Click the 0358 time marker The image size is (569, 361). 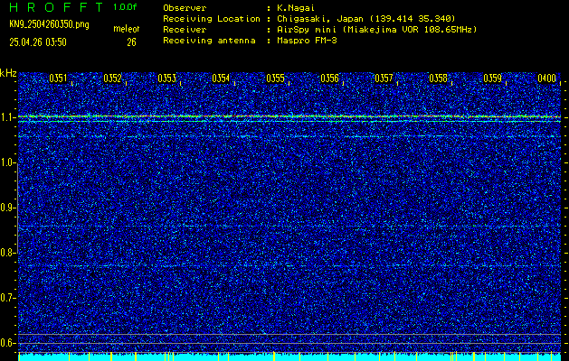click(439, 79)
